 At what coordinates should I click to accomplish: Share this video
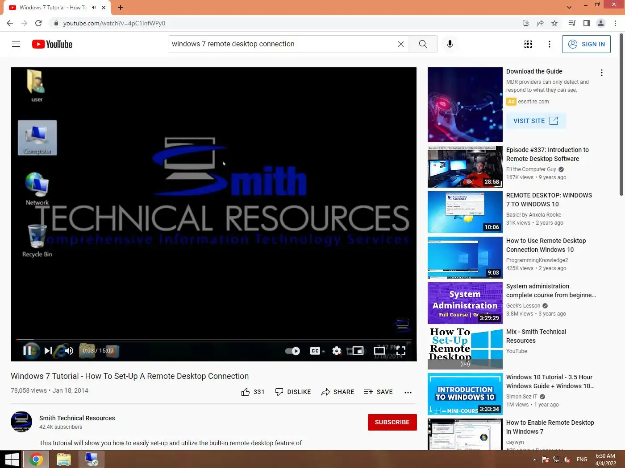coord(337,392)
